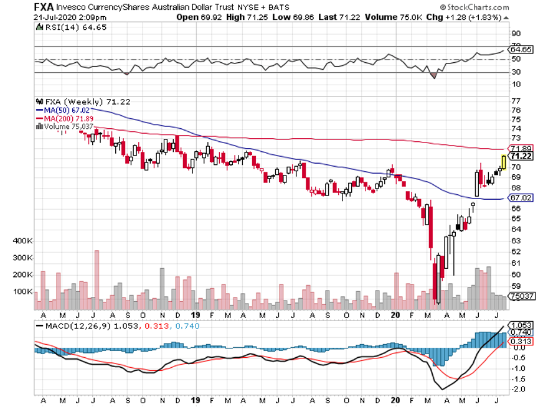Click the 100K volume axis label
The image size is (538, 407).
pyautogui.click(x=22, y=291)
